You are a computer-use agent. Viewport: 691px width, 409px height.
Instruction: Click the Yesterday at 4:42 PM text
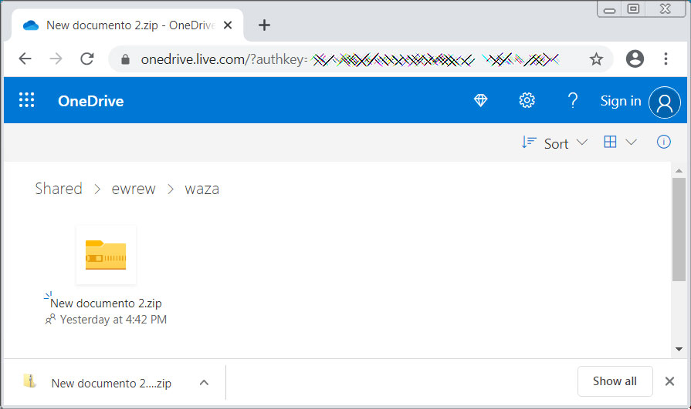[x=113, y=320]
